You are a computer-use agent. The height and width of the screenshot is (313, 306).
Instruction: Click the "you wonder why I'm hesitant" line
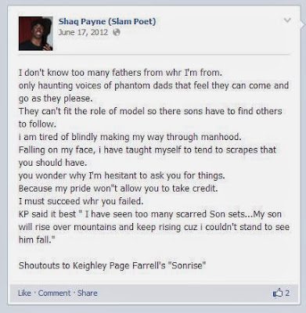pyautogui.click(x=121, y=175)
